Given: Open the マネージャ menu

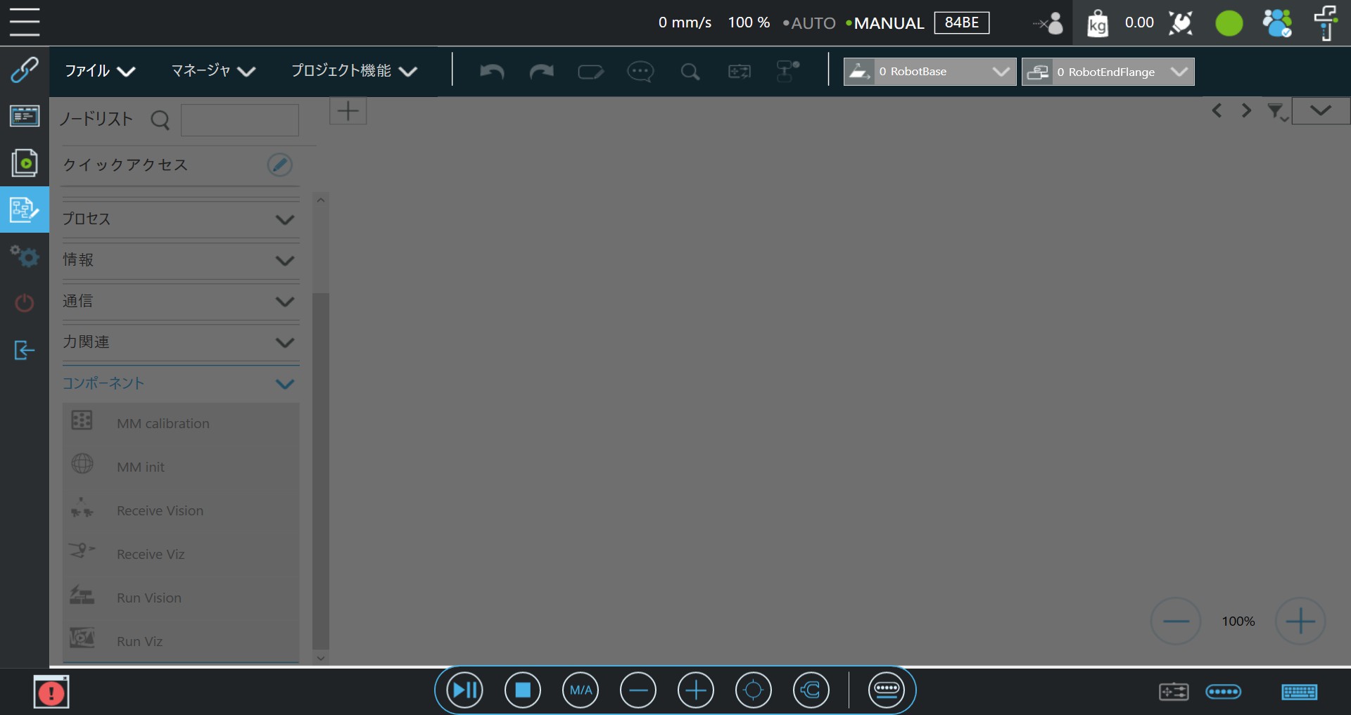Looking at the screenshot, I should (213, 71).
